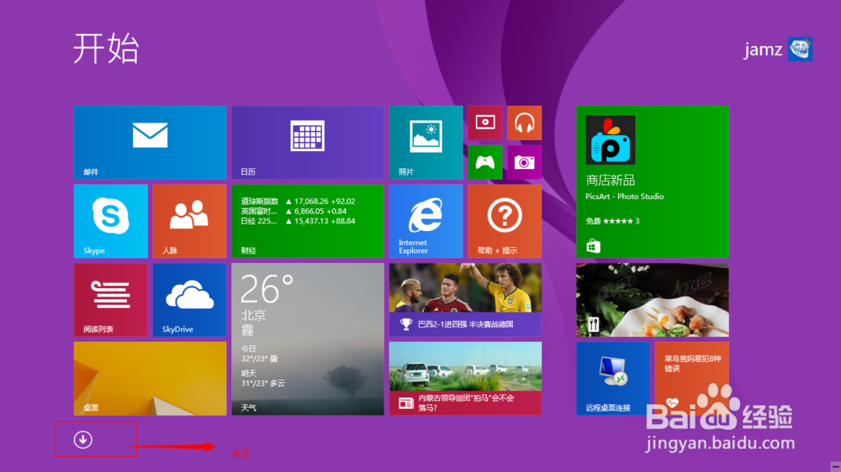Open the Photos tile
841x472 pixels.
tap(426, 143)
